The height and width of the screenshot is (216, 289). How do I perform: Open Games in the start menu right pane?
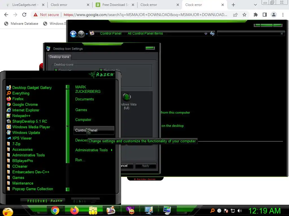coord(81,110)
